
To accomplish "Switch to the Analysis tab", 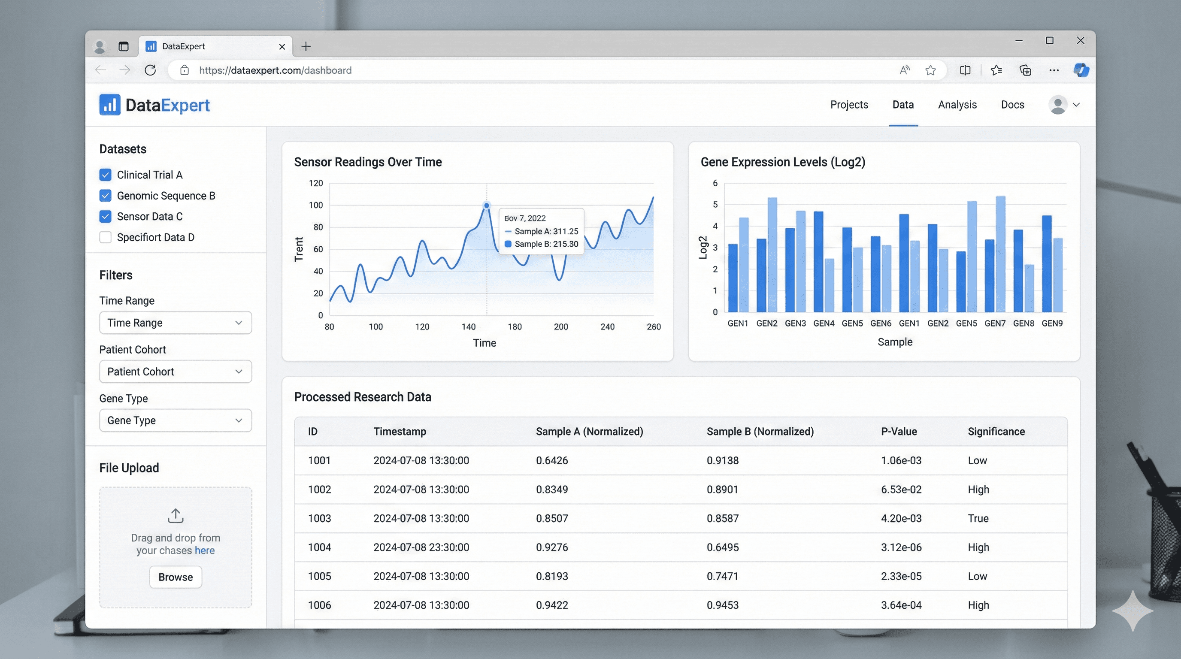I will (x=957, y=105).
